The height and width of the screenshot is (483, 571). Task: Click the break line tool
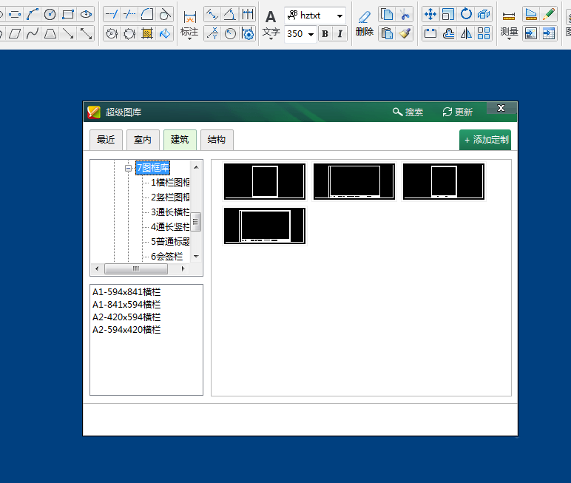point(129,15)
